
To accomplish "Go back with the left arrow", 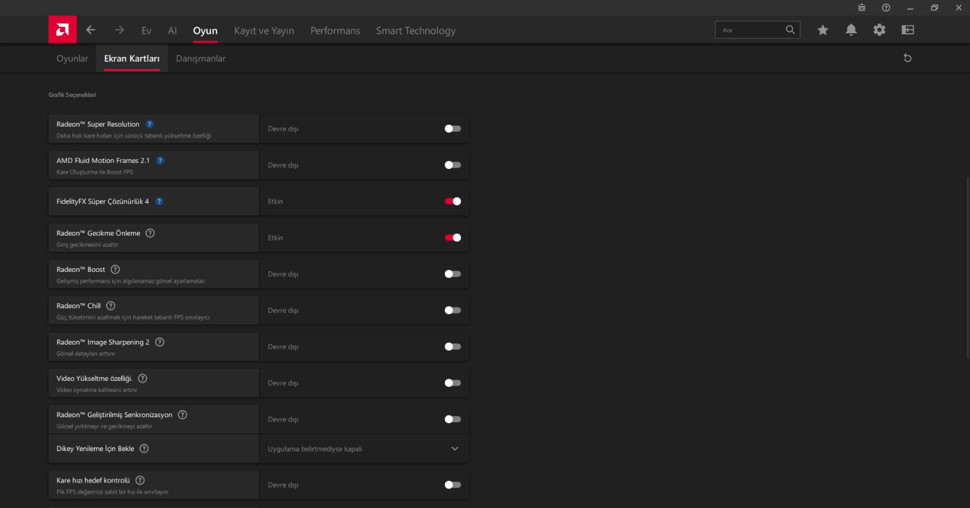I will (91, 30).
